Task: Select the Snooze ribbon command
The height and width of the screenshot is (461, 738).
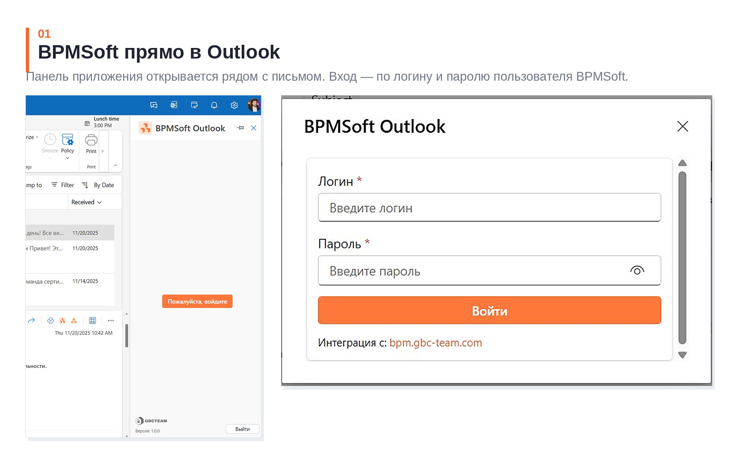Action: click(50, 143)
